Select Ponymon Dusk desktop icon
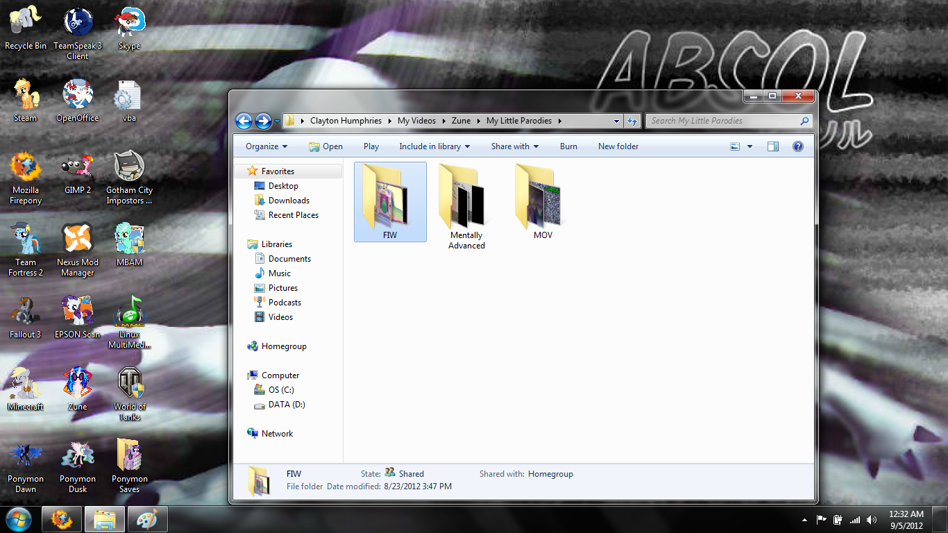 click(78, 466)
